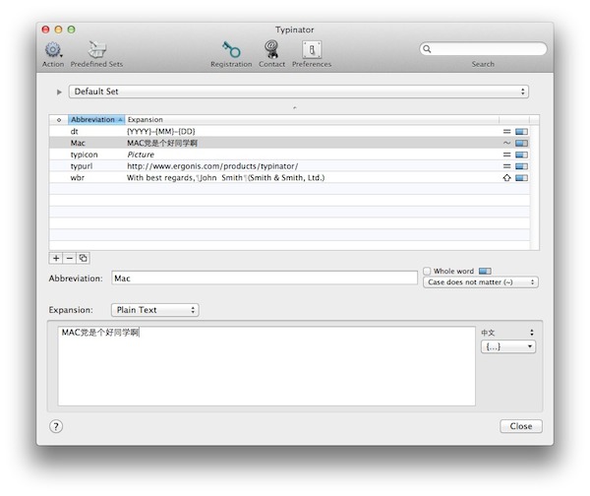
Task: Click the enabled-state circle column header
Action: click(59, 120)
